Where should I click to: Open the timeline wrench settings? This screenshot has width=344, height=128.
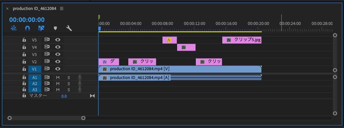coord(69,28)
